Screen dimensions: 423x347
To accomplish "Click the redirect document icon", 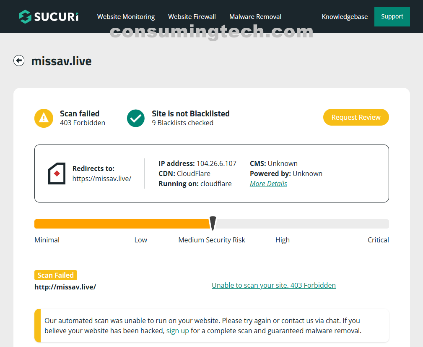I will pyautogui.click(x=57, y=173).
